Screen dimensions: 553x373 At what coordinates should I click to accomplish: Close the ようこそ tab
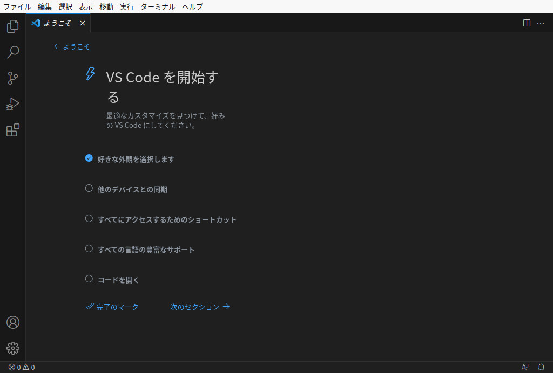[83, 23]
